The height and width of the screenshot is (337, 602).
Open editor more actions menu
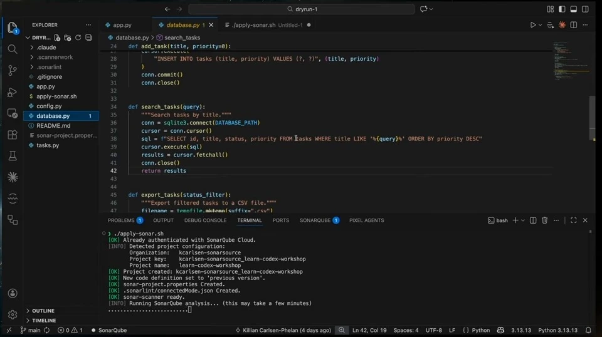(585, 25)
